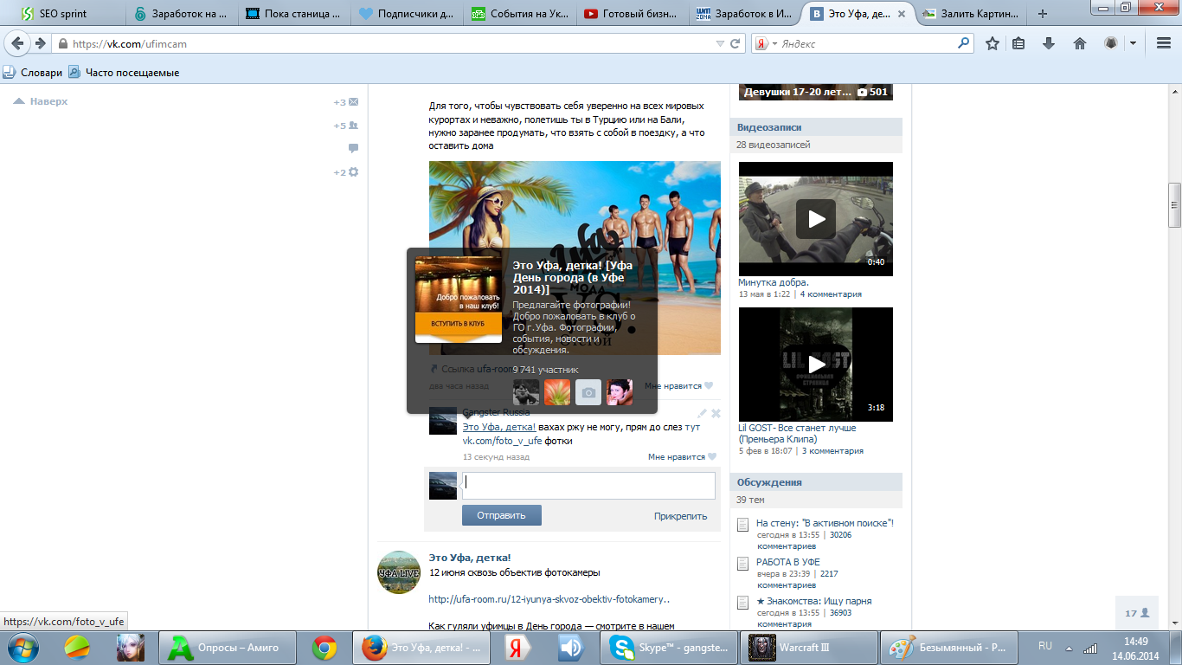This screenshot has height=665, width=1182.
Task: Expand the add-on icon dropdown arrow
Action: tap(1132, 43)
